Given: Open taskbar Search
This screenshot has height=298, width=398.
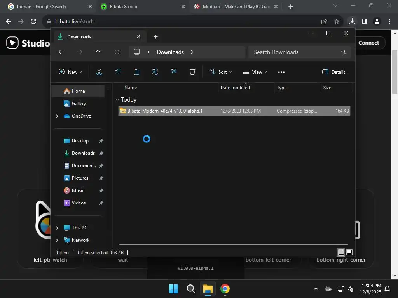Looking at the screenshot, I should pyautogui.click(x=190, y=289).
